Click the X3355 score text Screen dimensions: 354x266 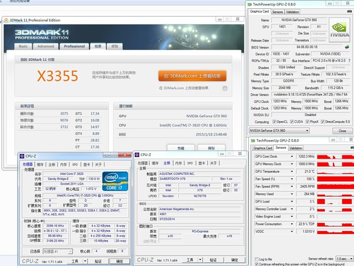pos(58,76)
